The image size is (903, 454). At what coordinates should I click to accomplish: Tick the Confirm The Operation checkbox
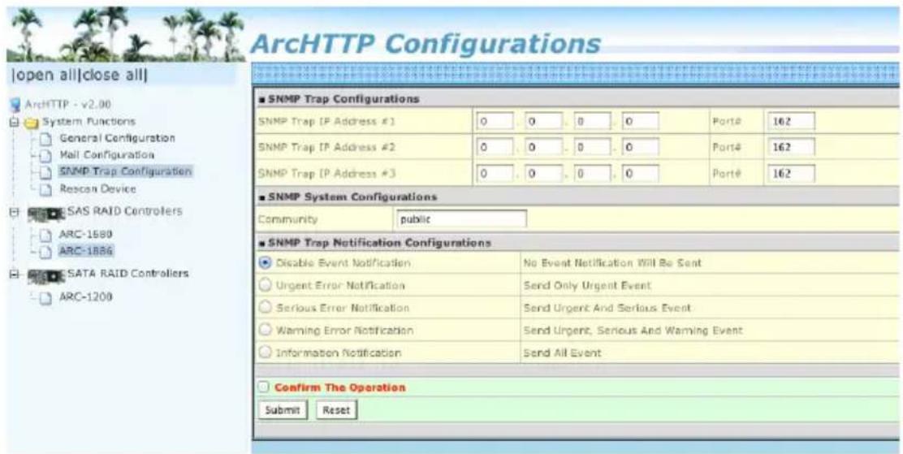click(264, 387)
